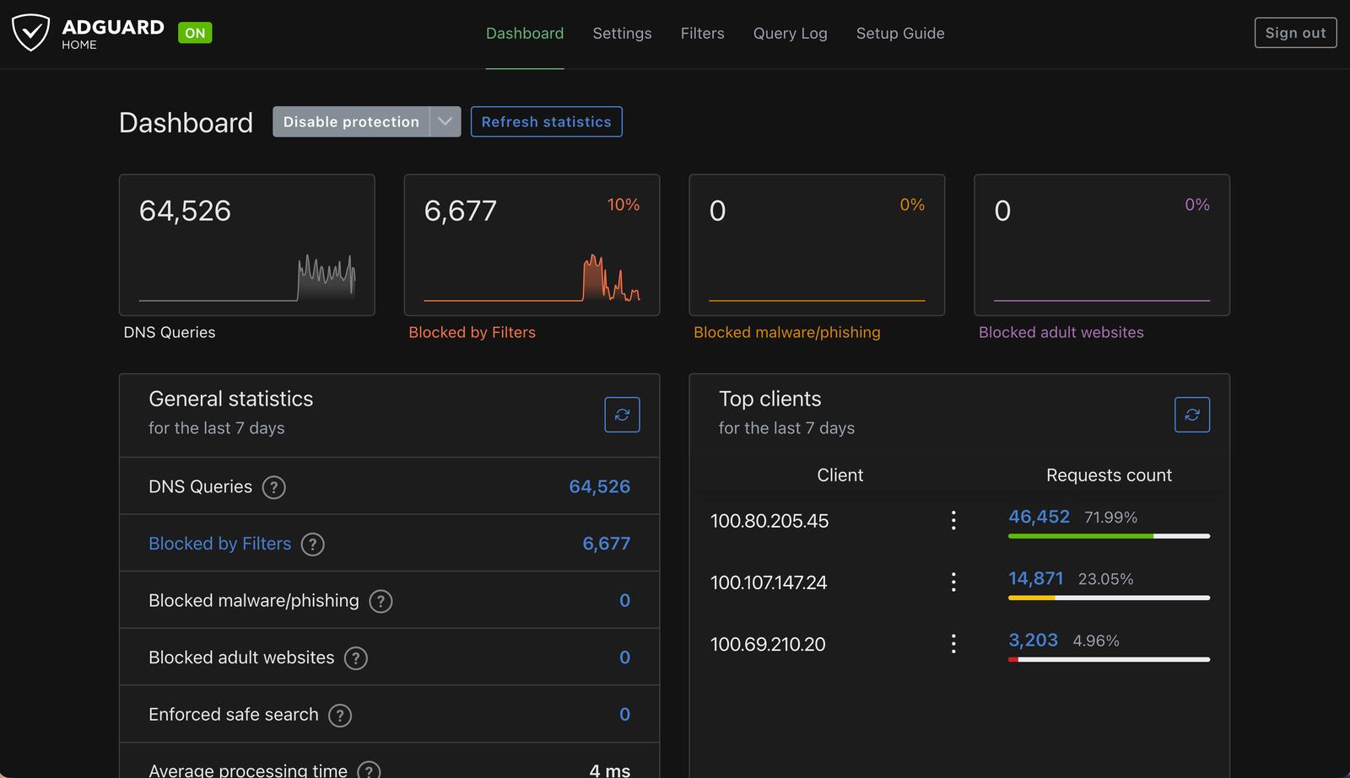Screen dimensions: 1350x778
Task: Click the 64,526 DNS Queries value link
Action: pyautogui.click(x=599, y=486)
